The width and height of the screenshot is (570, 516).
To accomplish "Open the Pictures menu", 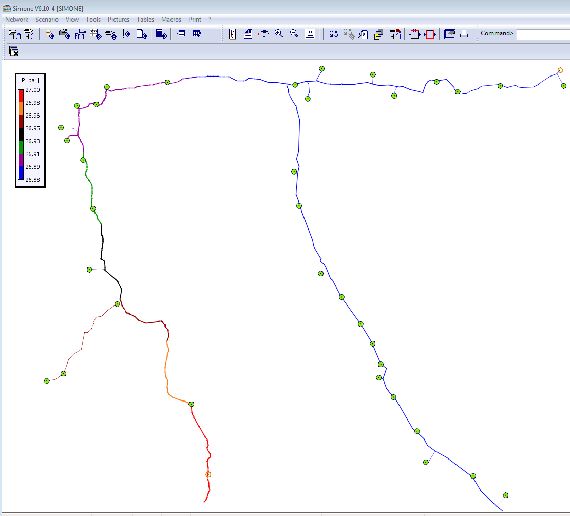I will point(119,20).
